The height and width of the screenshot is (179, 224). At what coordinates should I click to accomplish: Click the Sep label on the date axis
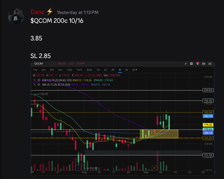pos(146,172)
